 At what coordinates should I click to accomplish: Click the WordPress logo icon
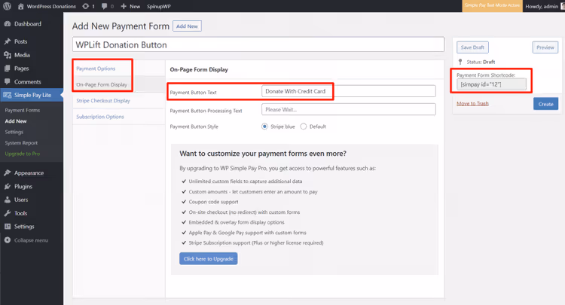click(7, 6)
